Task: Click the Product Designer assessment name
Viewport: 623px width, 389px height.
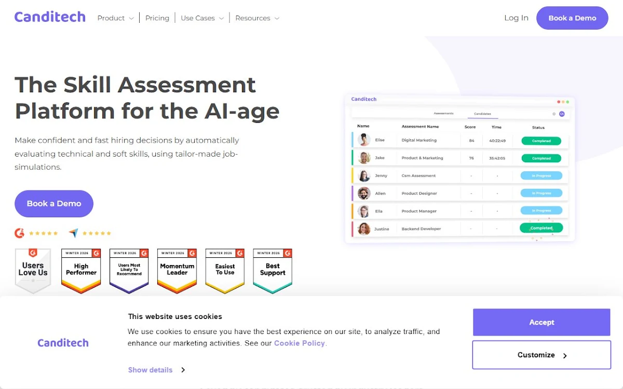Action: [419, 193]
